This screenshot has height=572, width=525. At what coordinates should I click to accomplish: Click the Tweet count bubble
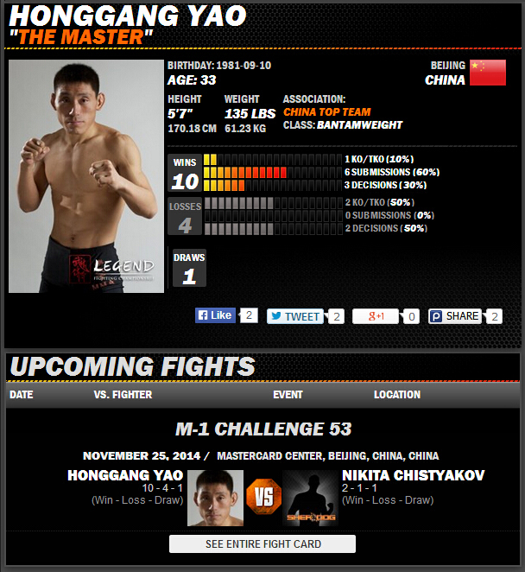[336, 316]
